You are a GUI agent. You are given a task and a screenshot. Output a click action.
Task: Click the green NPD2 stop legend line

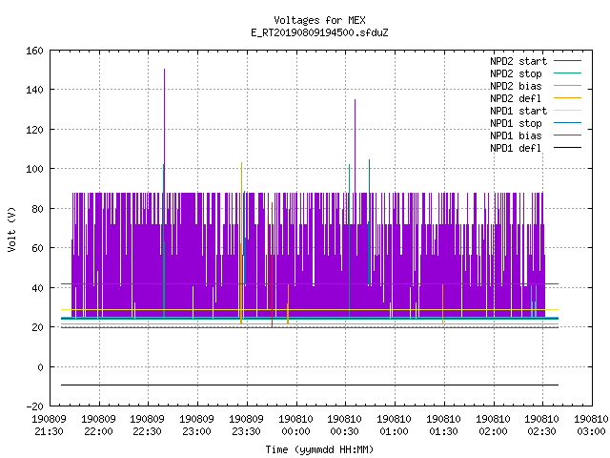pyautogui.click(x=568, y=73)
